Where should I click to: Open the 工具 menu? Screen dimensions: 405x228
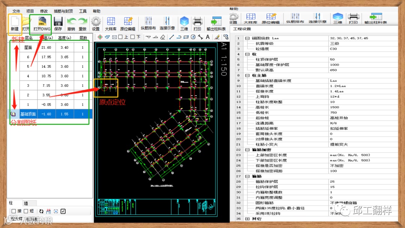(82, 11)
